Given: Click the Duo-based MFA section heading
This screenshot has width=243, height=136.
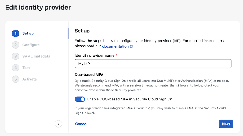Looking at the screenshot, I should tap(89, 74).
